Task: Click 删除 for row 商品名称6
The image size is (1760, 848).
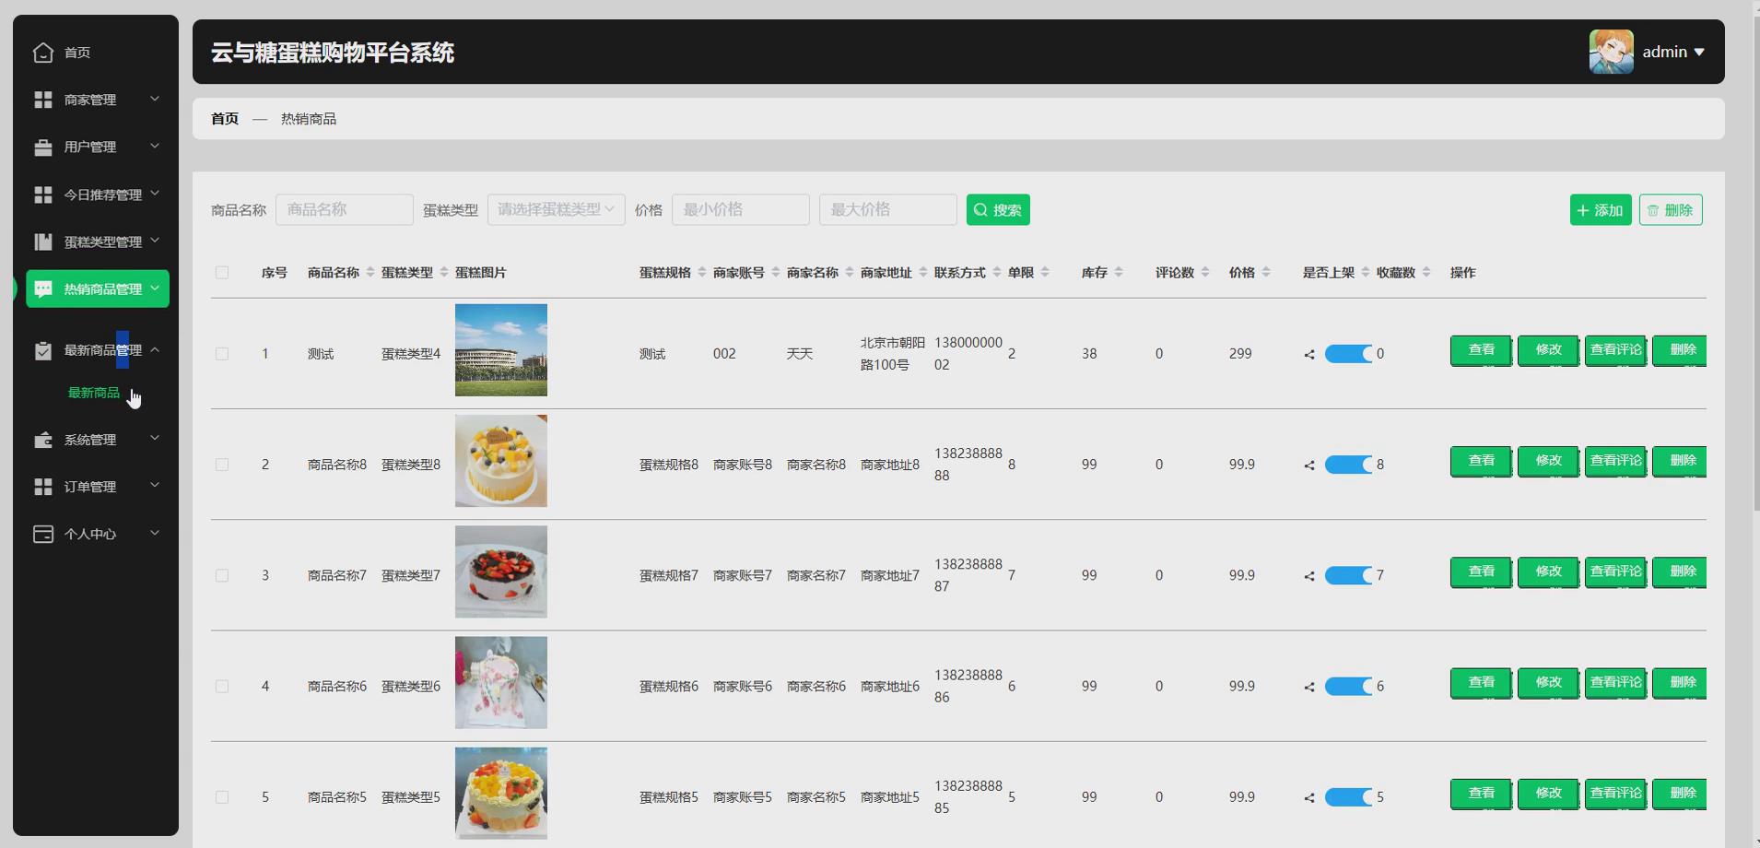Action: pos(1680,683)
